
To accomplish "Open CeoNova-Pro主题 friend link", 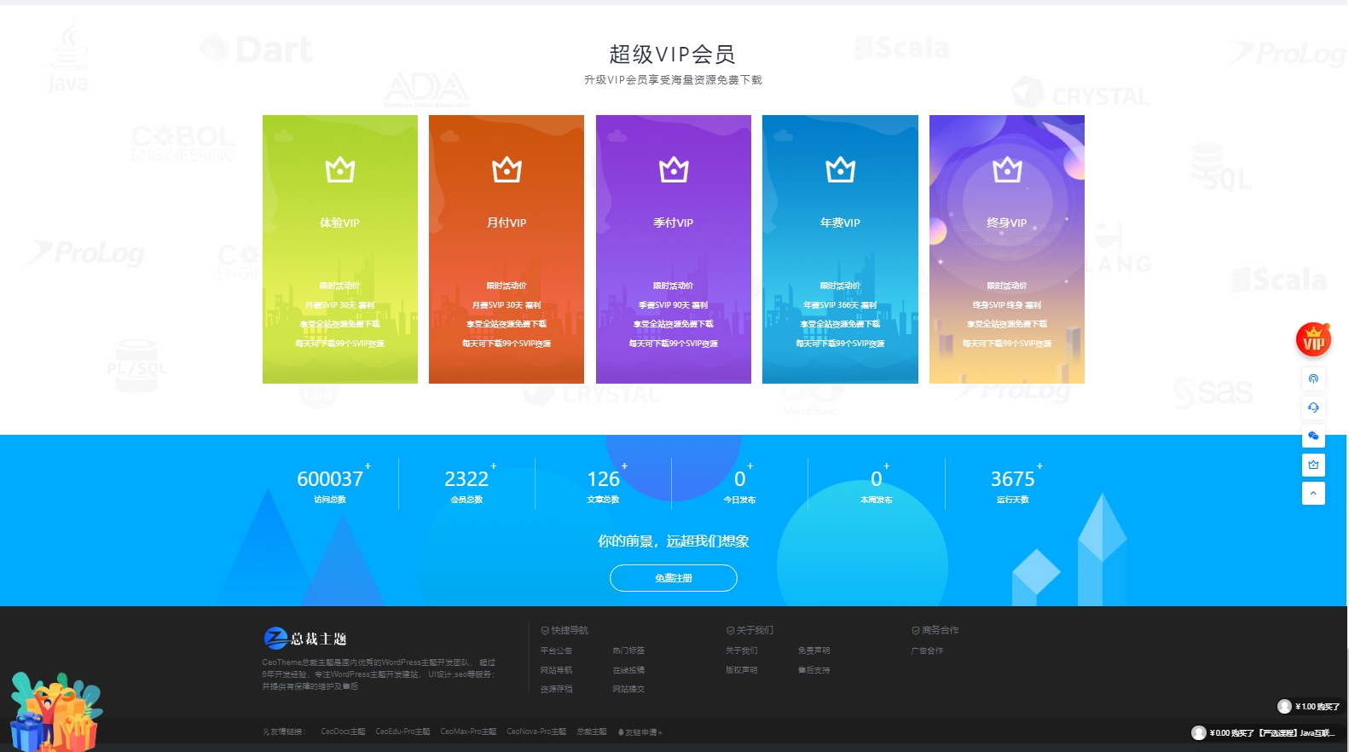I will pos(536,732).
